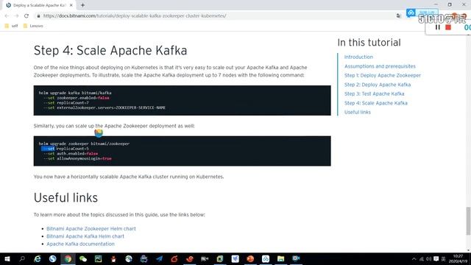Click externalZookeeper.servers line in code block
The height and width of the screenshot is (265, 471).
pyautogui.click(x=105, y=107)
